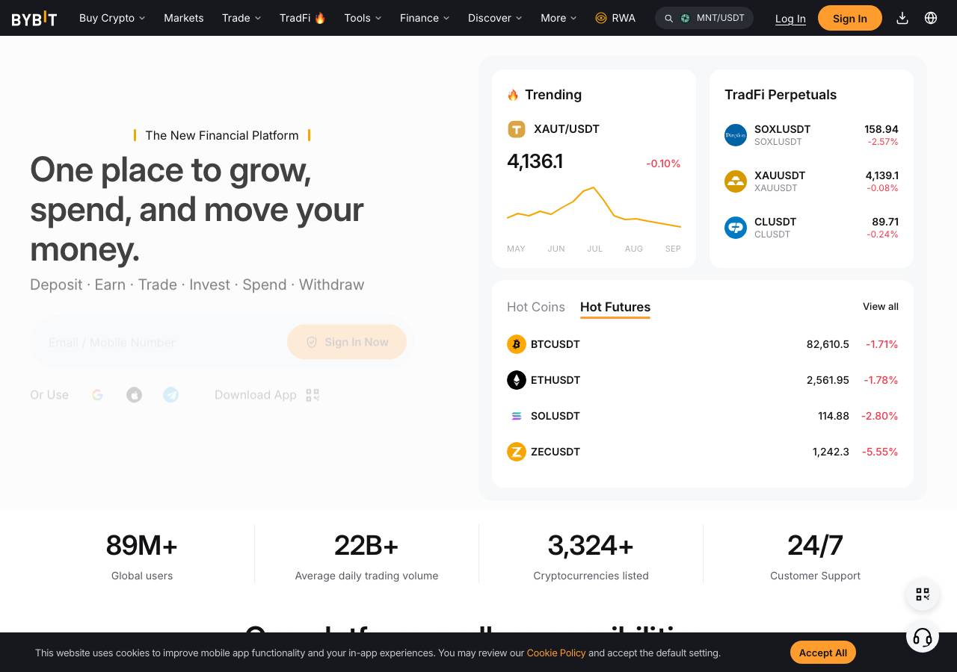This screenshot has width=957, height=672.
Task: Expand the Tools dropdown menu
Action: (363, 18)
